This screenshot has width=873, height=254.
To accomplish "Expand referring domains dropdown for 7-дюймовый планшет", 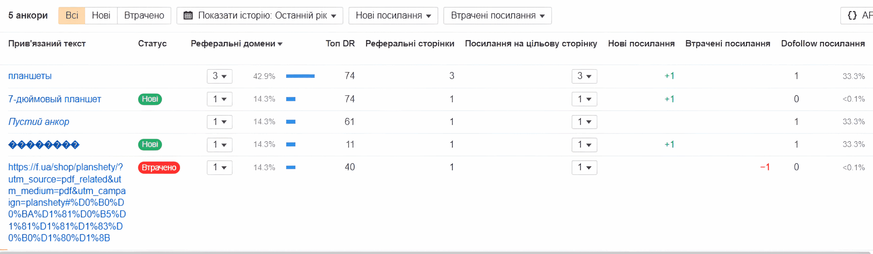I will pyautogui.click(x=220, y=99).
